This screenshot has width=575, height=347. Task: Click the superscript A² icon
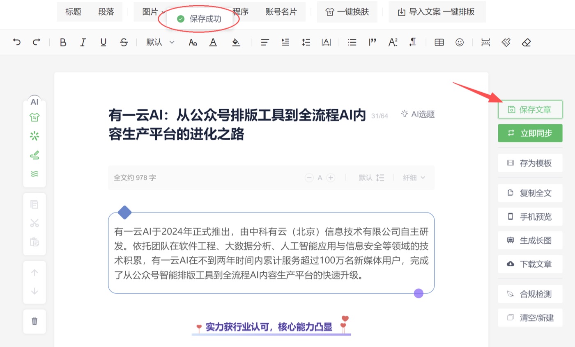click(x=393, y=42)
